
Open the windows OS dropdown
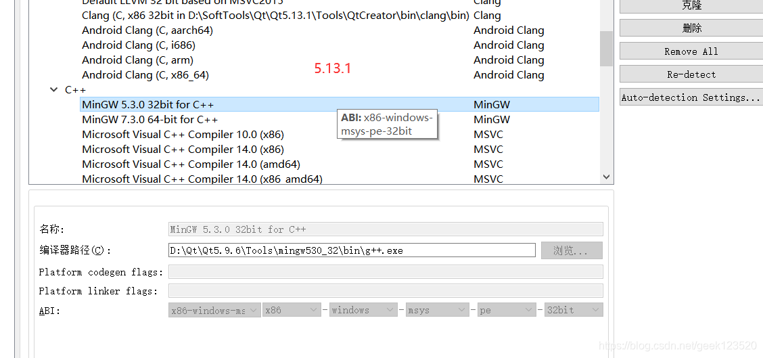(363, 310)
